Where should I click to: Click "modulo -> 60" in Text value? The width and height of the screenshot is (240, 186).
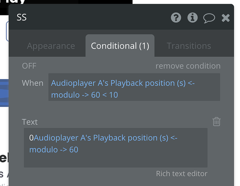coord(54,150)
